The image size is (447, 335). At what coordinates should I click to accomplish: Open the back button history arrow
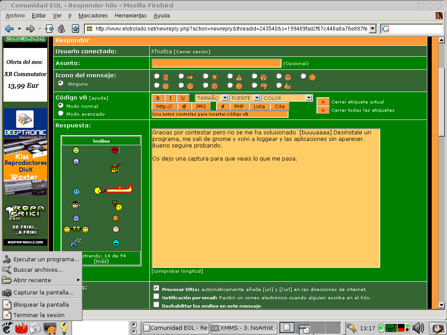click(19, 29)
